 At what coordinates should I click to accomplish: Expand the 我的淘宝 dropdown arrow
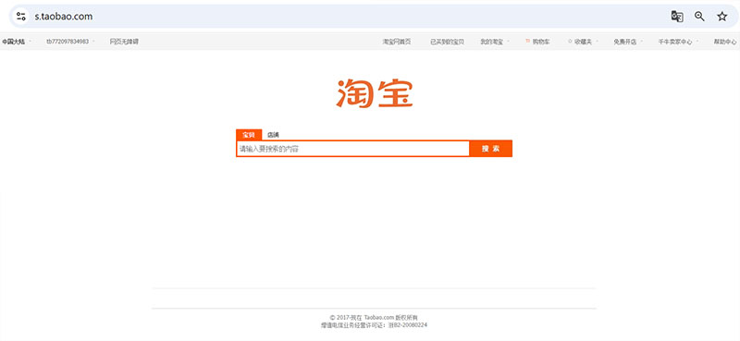pos(508,42)
